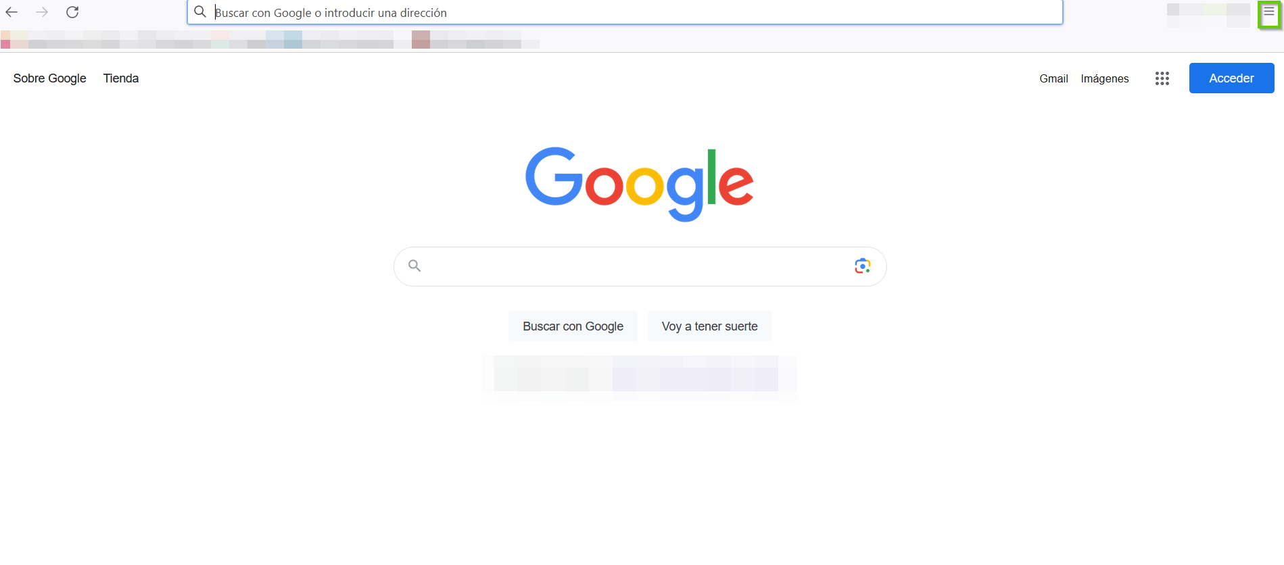The image size is (1284, 565).
Task: Click the blue Acceder button
Action: 1231,78
